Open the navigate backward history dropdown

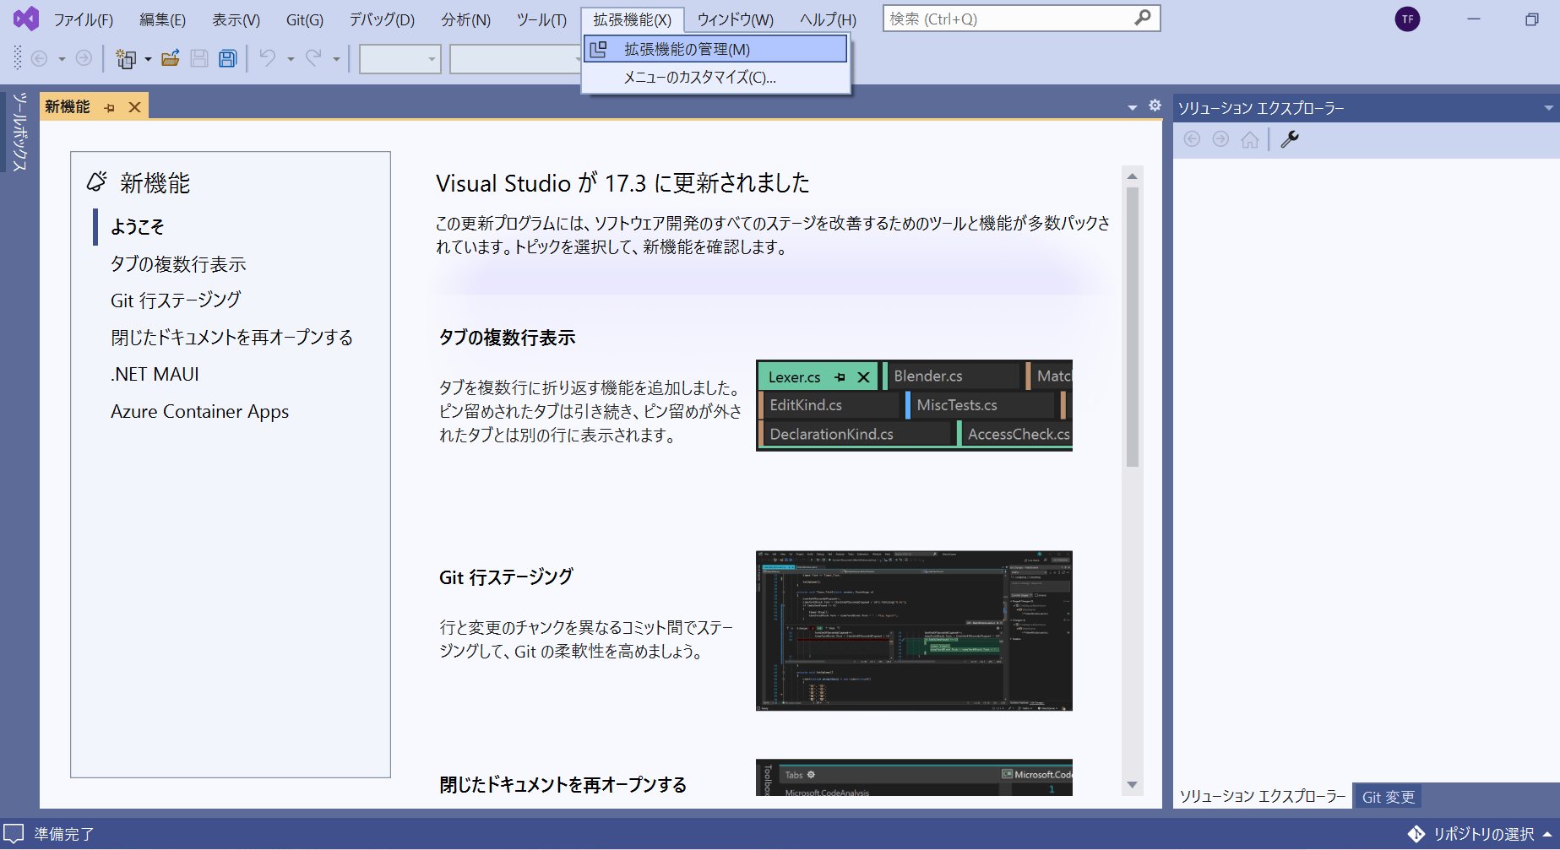[x=62, y=59]
